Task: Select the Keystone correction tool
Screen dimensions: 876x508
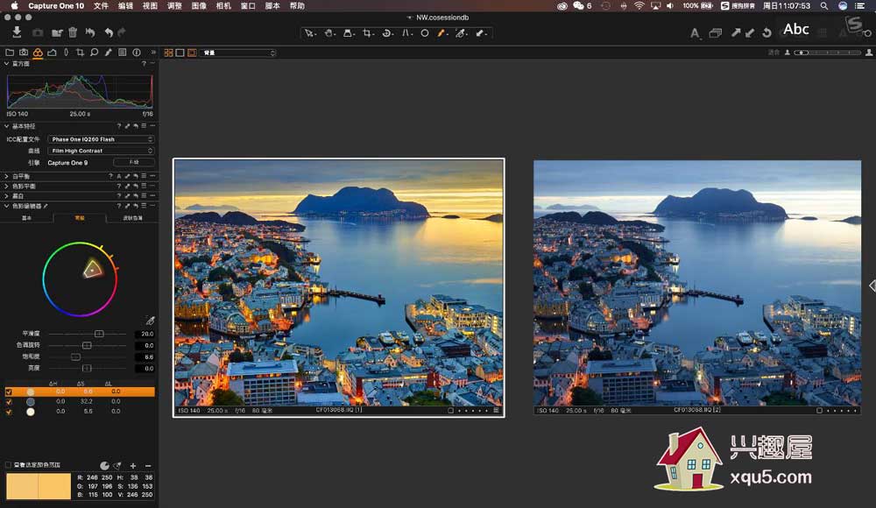Action: [x=406, y=33]
